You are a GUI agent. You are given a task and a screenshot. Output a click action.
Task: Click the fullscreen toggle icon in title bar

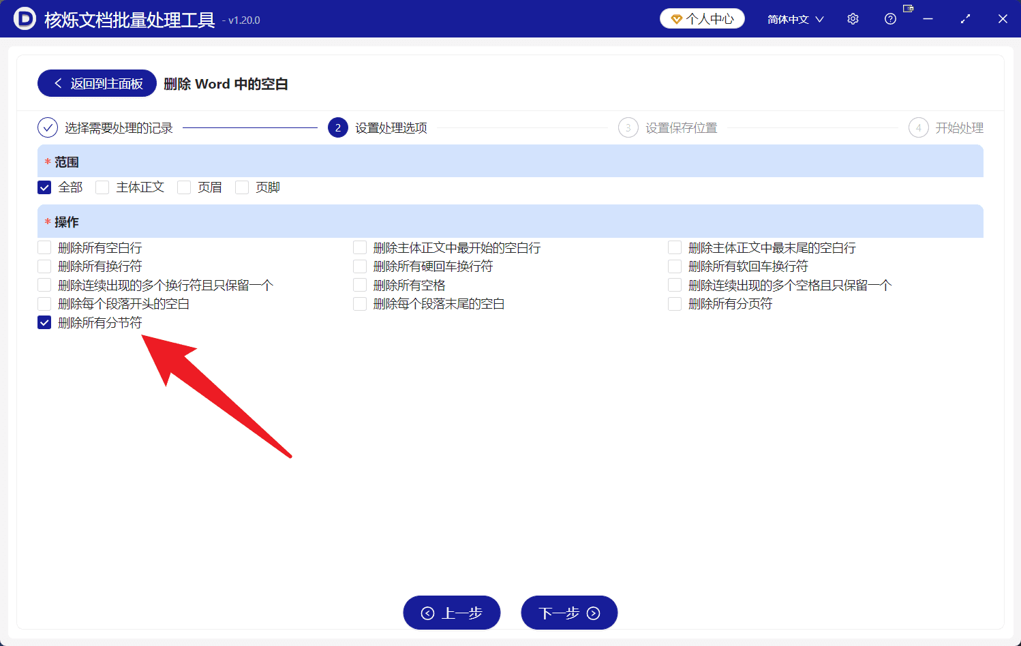coord(965,18)
